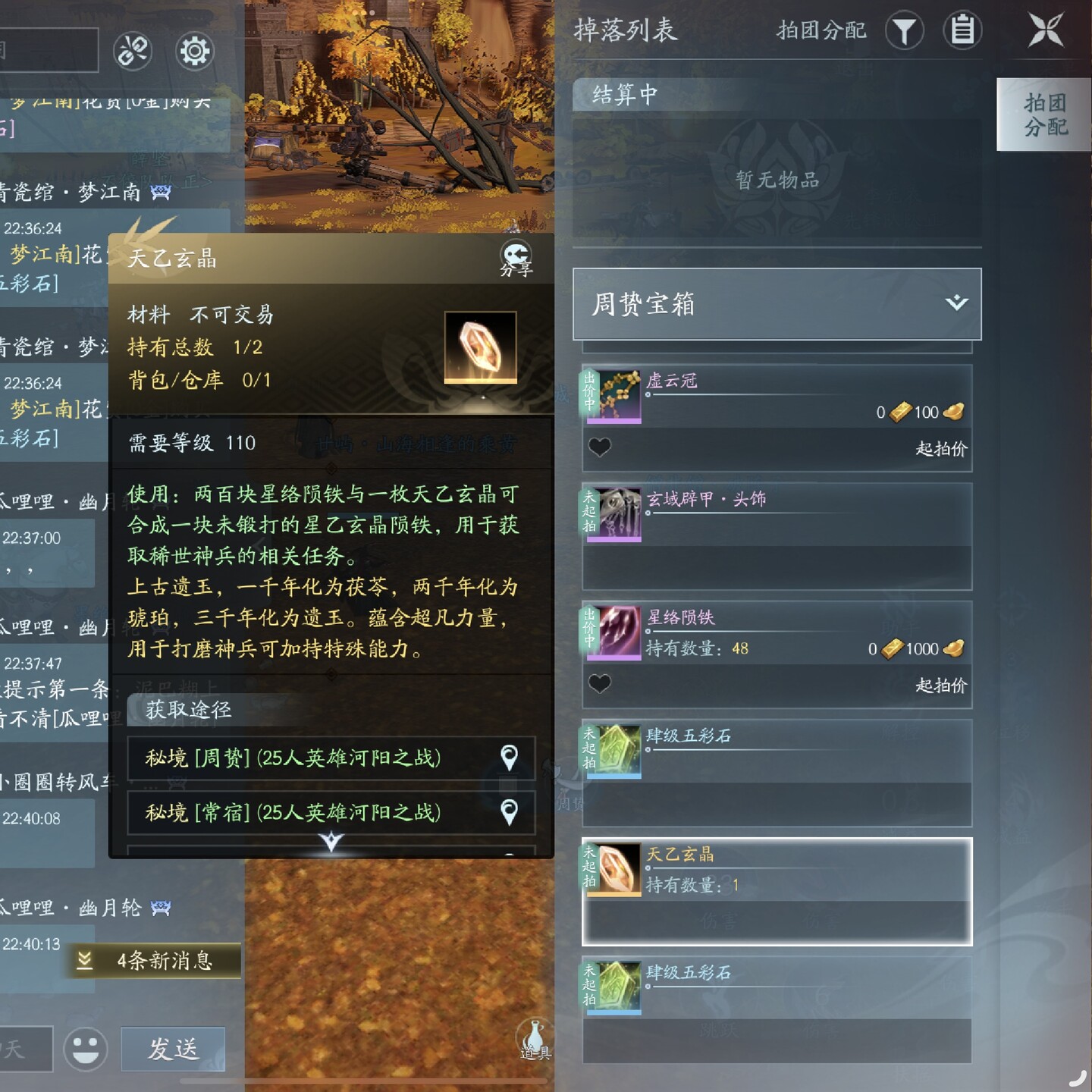Image resolution: width=1092 pixels, height=1092 pixels.
Task: Click the 天乙玄晶 item icon in tooltip
Action: [480, 347]
